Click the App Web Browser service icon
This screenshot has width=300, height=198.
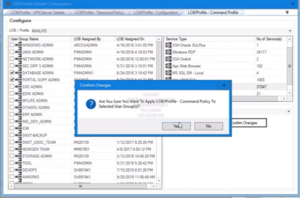(x=168, y=66)
